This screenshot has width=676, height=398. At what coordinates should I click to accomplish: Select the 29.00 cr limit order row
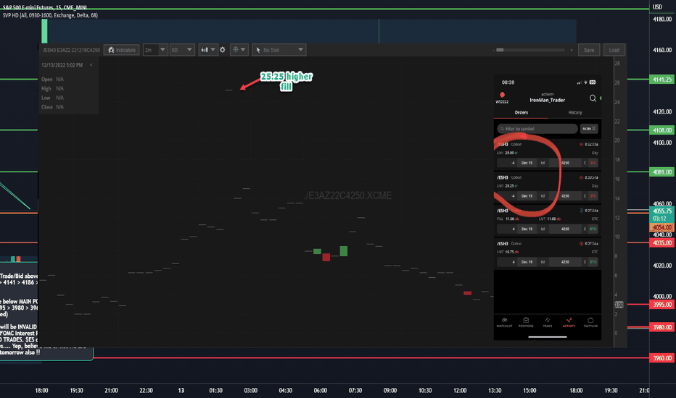548,154
